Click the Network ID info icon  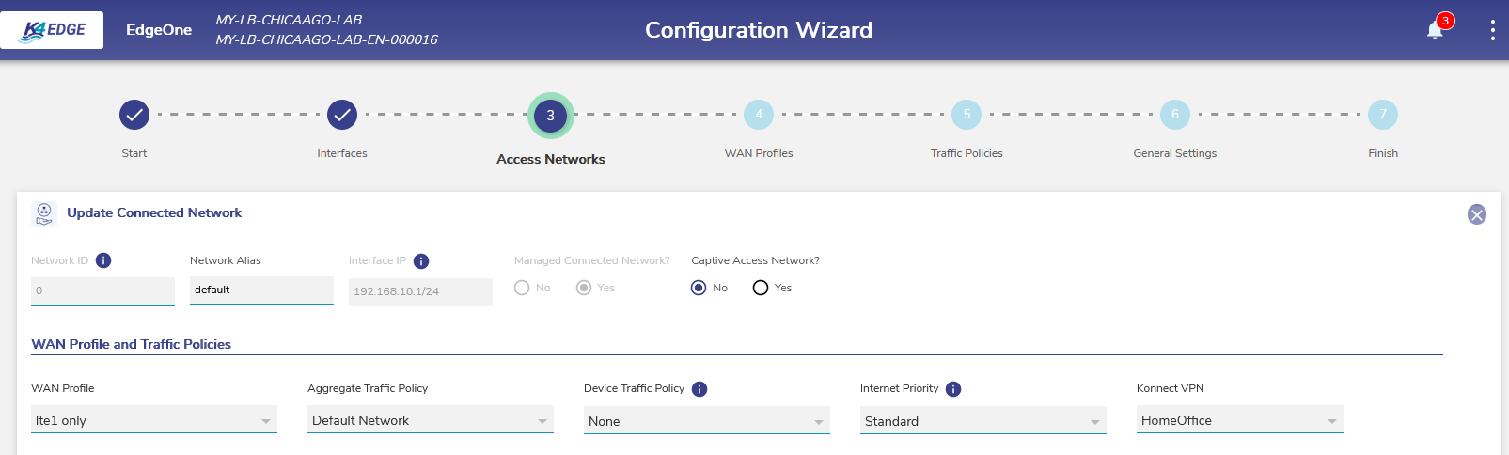103,260
